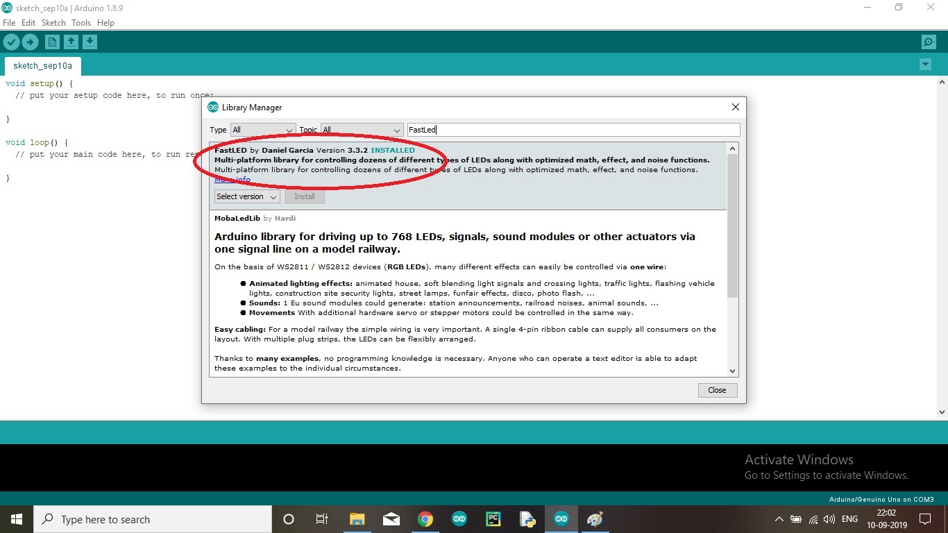Image resolution: width=948 pixels, height=533 pixels.
Task: Open the Python icon on the taskbar
Action: [527, 519]
